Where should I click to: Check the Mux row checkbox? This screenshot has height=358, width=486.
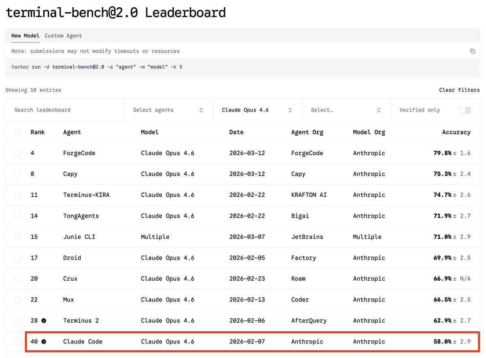[17, 300]
